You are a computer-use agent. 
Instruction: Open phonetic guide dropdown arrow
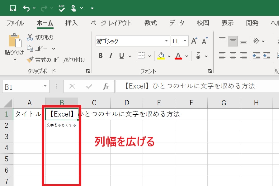tap(206, 56)
